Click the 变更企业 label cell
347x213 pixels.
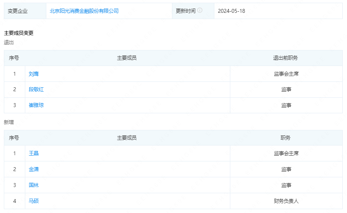pos(18,11)
